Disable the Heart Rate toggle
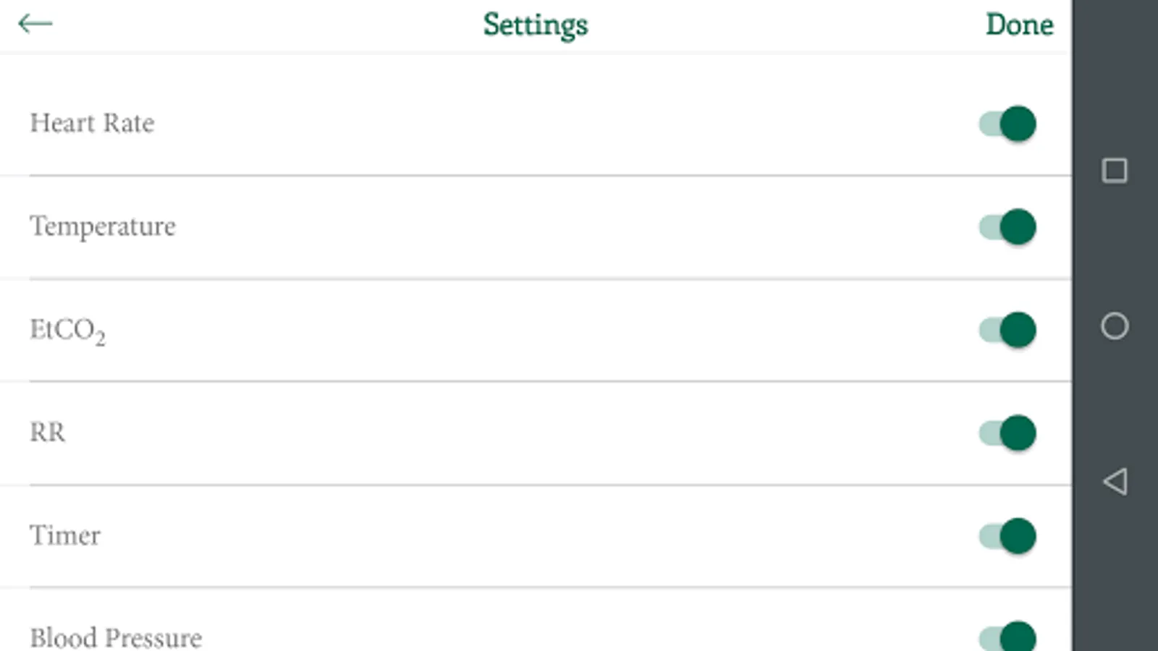1158x651 pixels. (x=1007, y=124)
